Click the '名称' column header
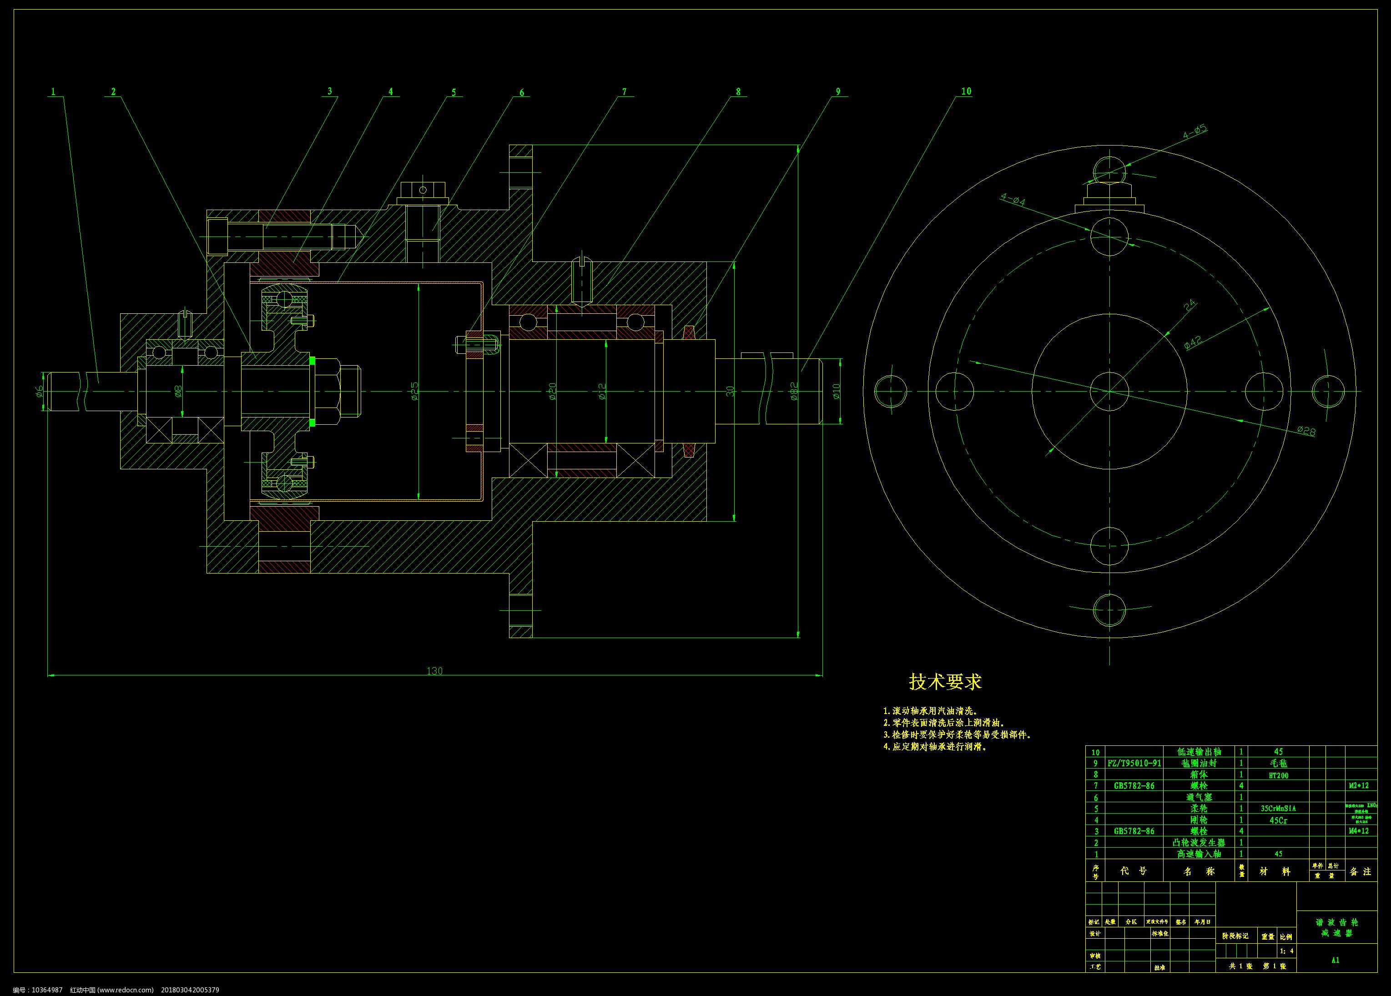Viewport: 1391px width, 996px height. point(1199,871)
